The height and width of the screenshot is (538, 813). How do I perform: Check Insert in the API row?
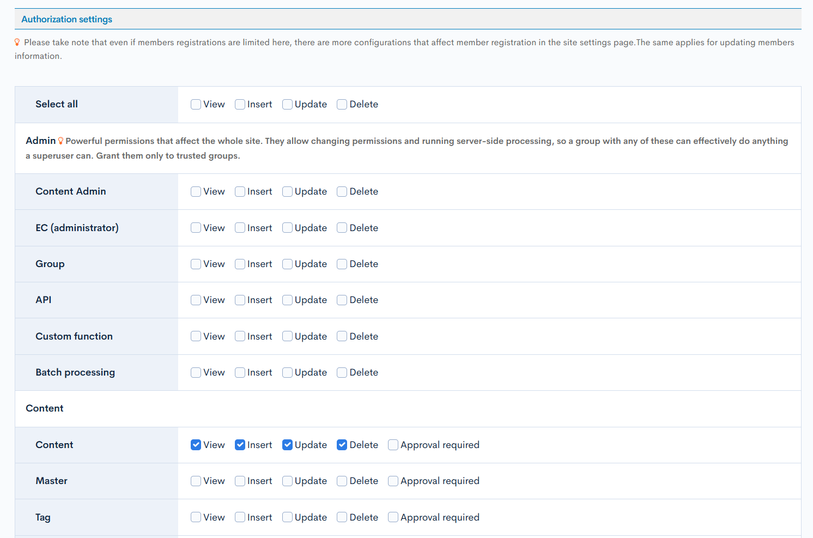point(240,300)
